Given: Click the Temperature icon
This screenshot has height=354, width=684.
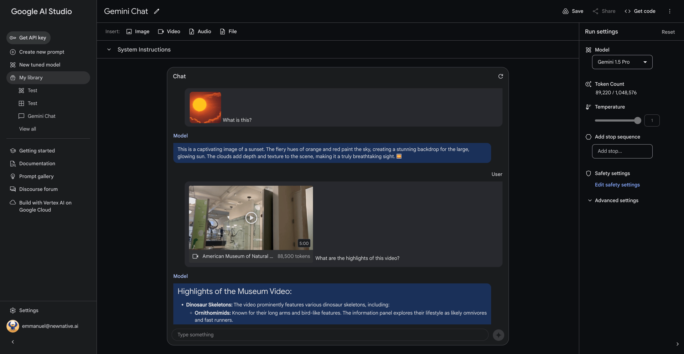Looking at the screenshot, I should 588,107.
